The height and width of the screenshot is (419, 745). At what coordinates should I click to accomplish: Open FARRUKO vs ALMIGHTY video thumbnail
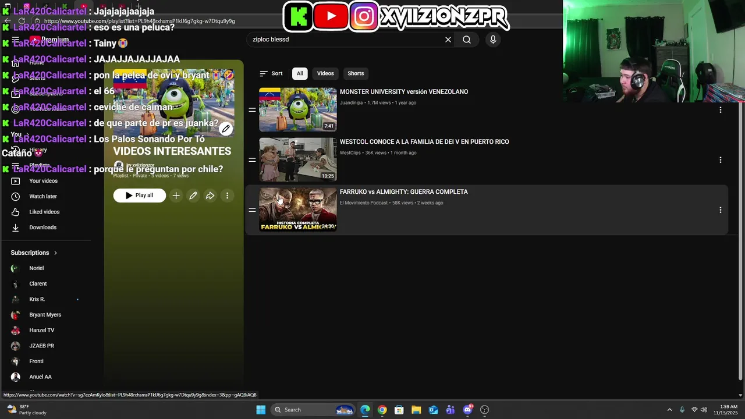pos(298,210)
